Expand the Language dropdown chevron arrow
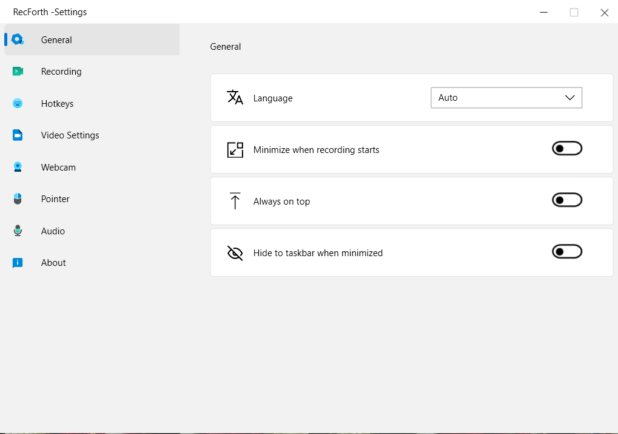Screen dimensions: 618x434 569,98
